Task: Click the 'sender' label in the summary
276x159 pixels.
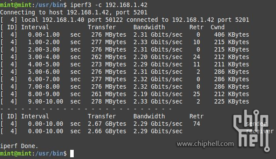Action: [x=256, y=124]
